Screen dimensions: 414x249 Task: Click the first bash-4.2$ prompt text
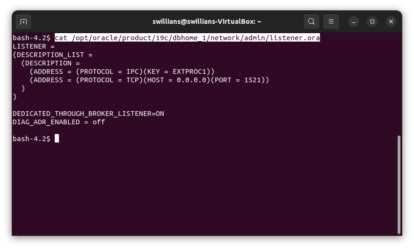[31, 38]
